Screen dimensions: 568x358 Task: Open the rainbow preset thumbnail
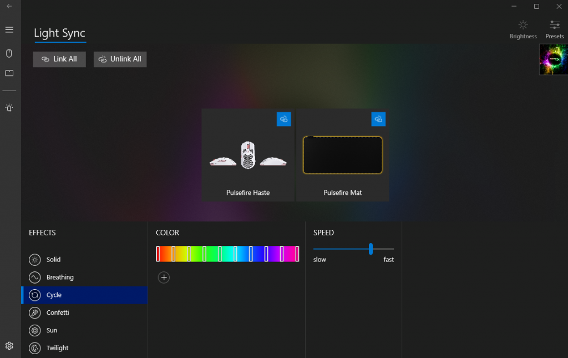(x=553, y=60)
